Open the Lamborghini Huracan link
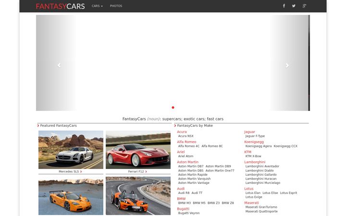 coord(261,179)
